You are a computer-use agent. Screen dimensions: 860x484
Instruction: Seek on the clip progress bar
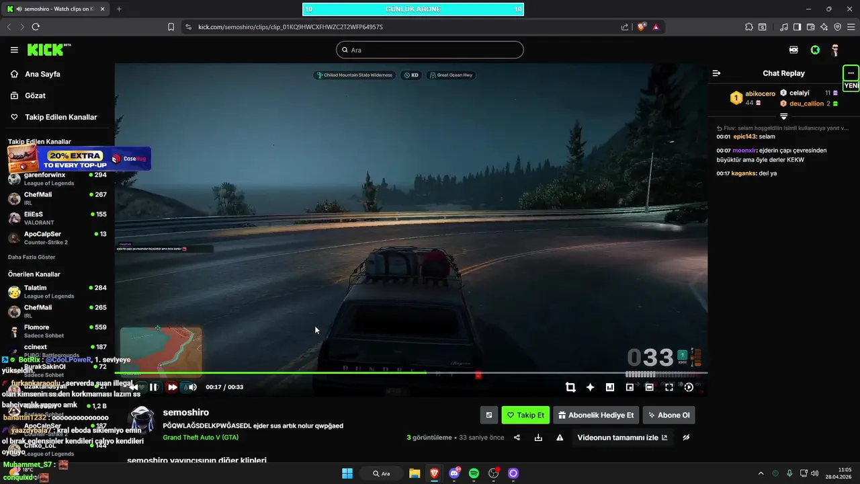(x=411, y=372)
